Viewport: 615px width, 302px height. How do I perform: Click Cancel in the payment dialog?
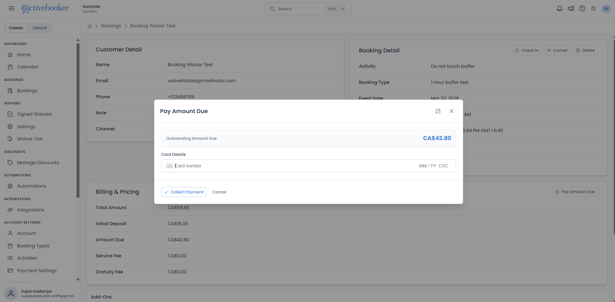point(219,192)
